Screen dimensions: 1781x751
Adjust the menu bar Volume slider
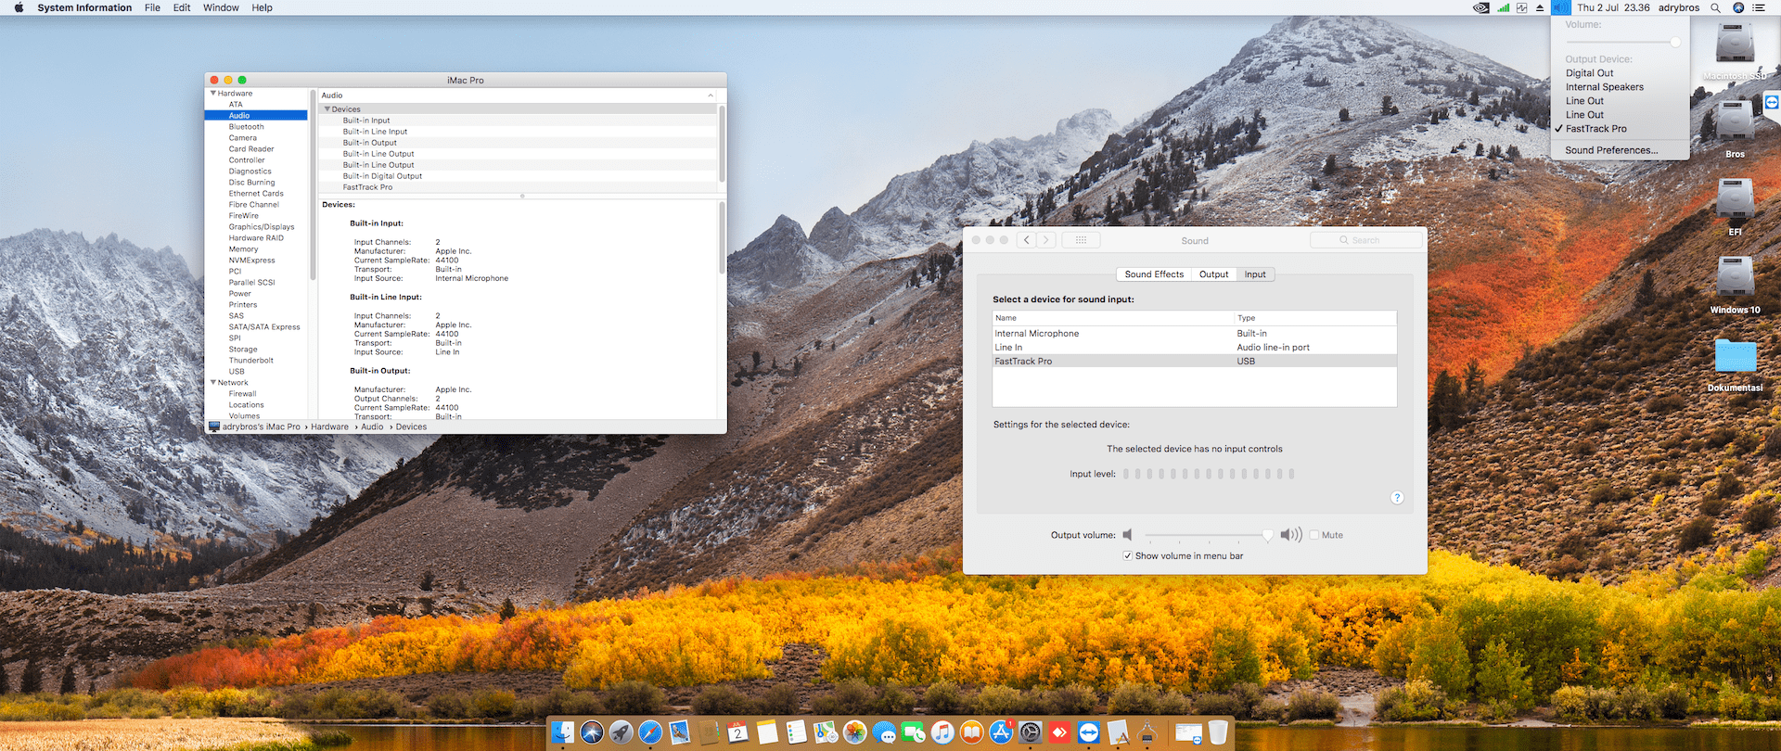[1622, 43]
